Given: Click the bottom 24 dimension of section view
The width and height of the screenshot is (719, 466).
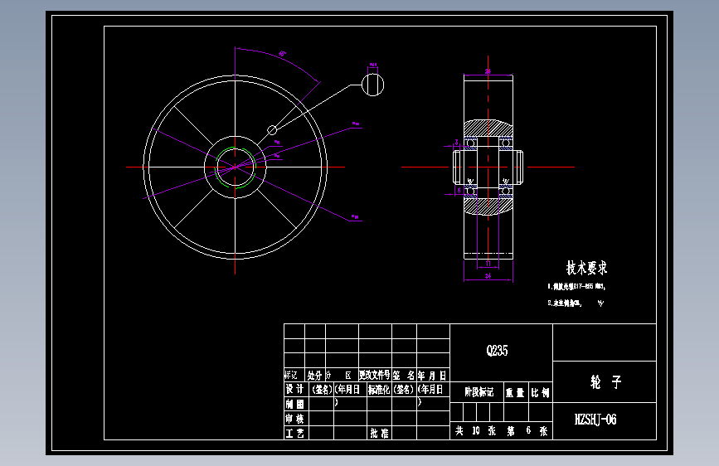Looking at the screenshot, I should (x=488, y=275).
